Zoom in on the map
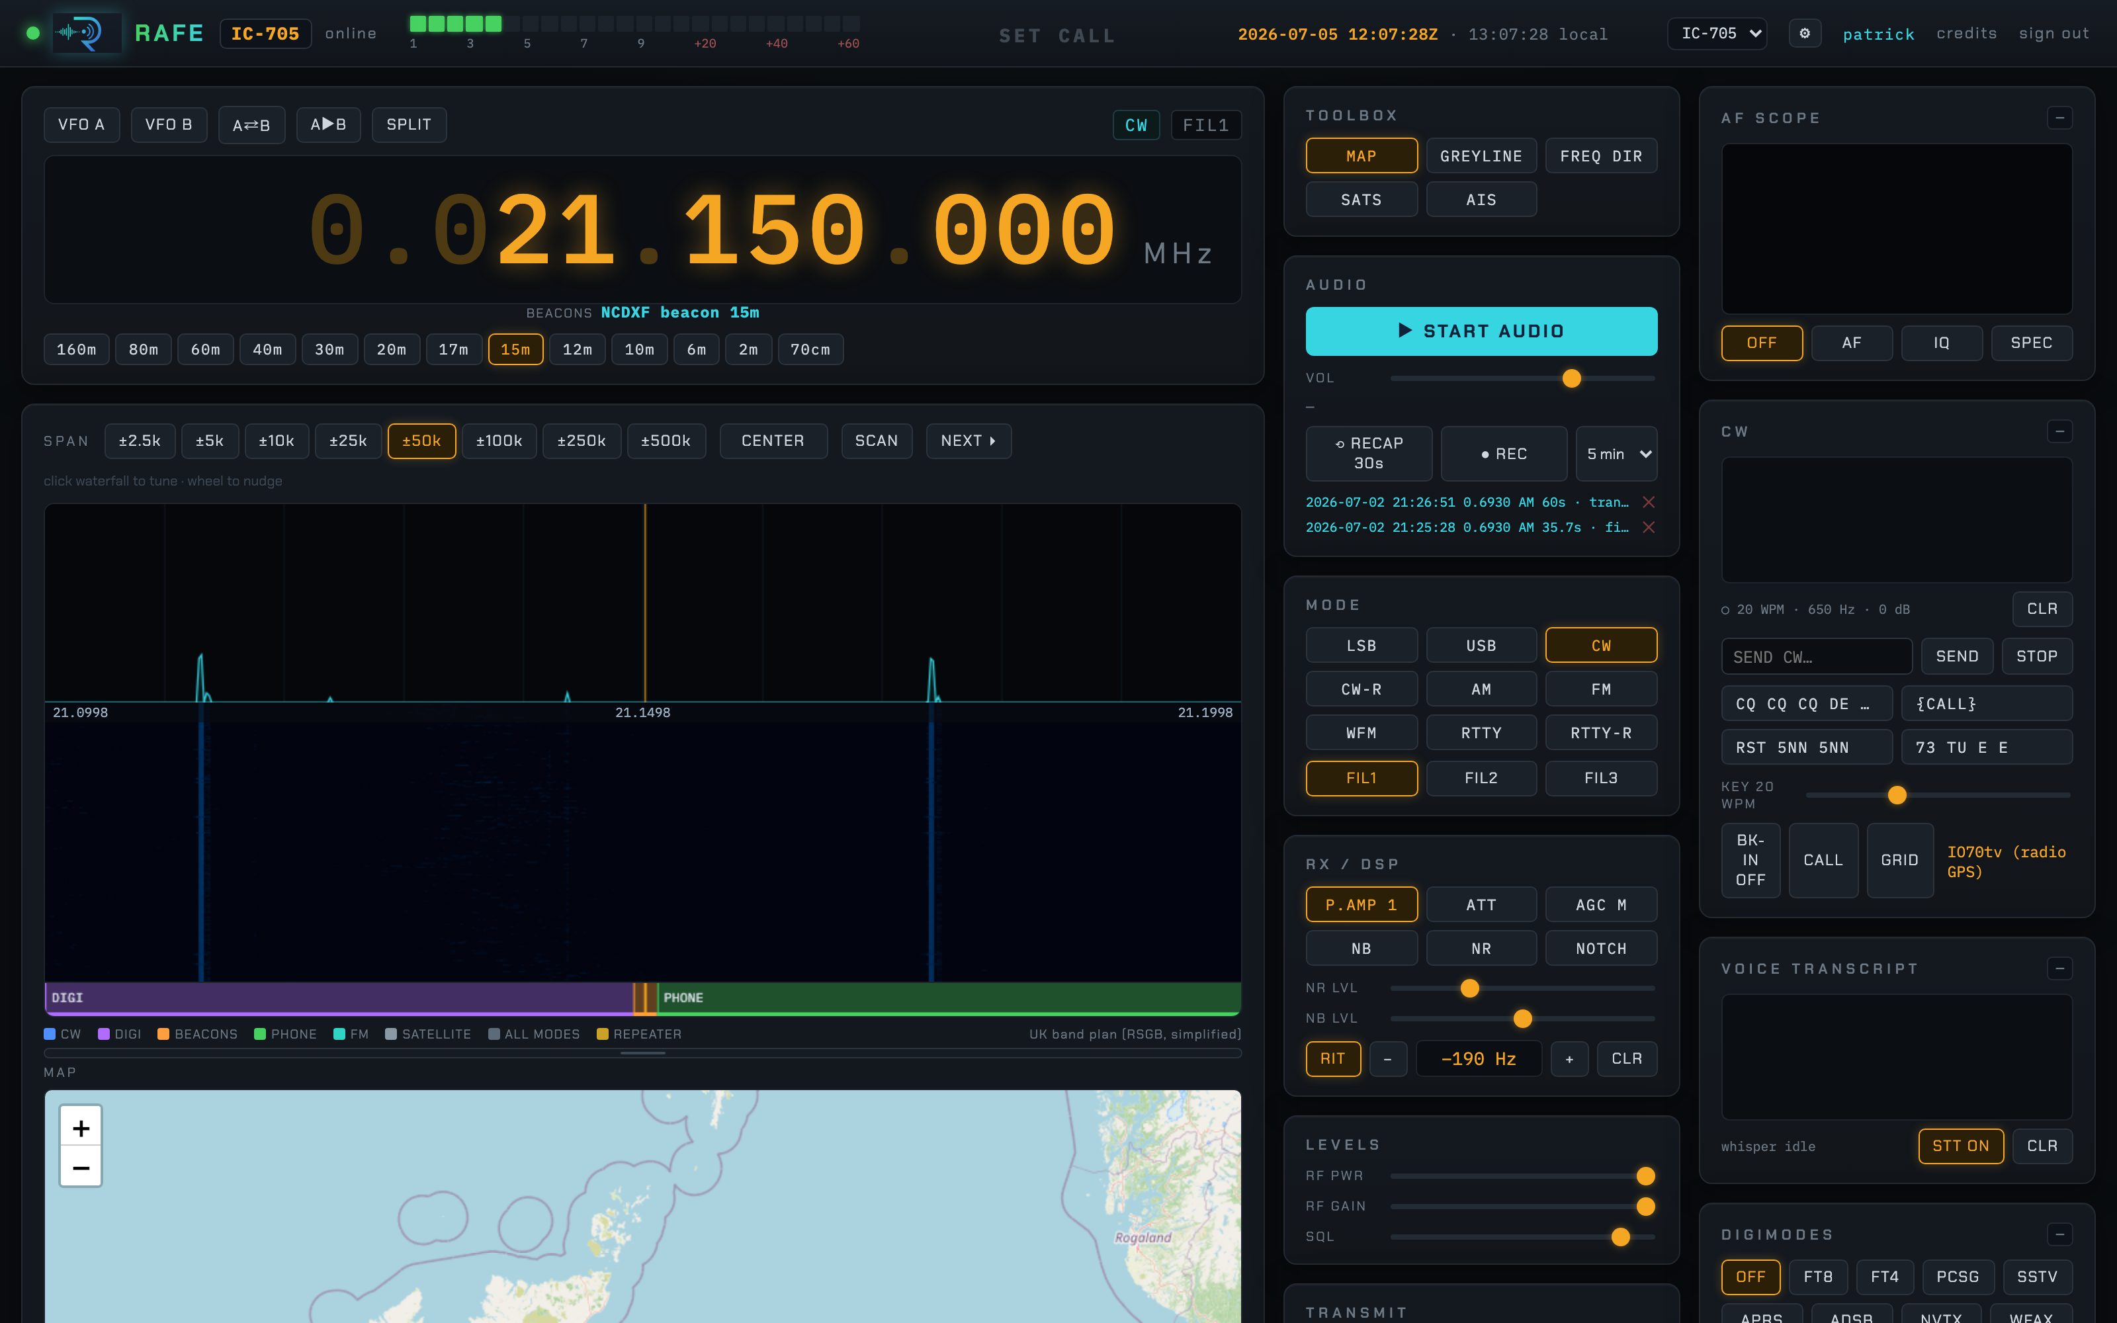The width and height of the screenshot is (2117, 1323). point(81,1128)
